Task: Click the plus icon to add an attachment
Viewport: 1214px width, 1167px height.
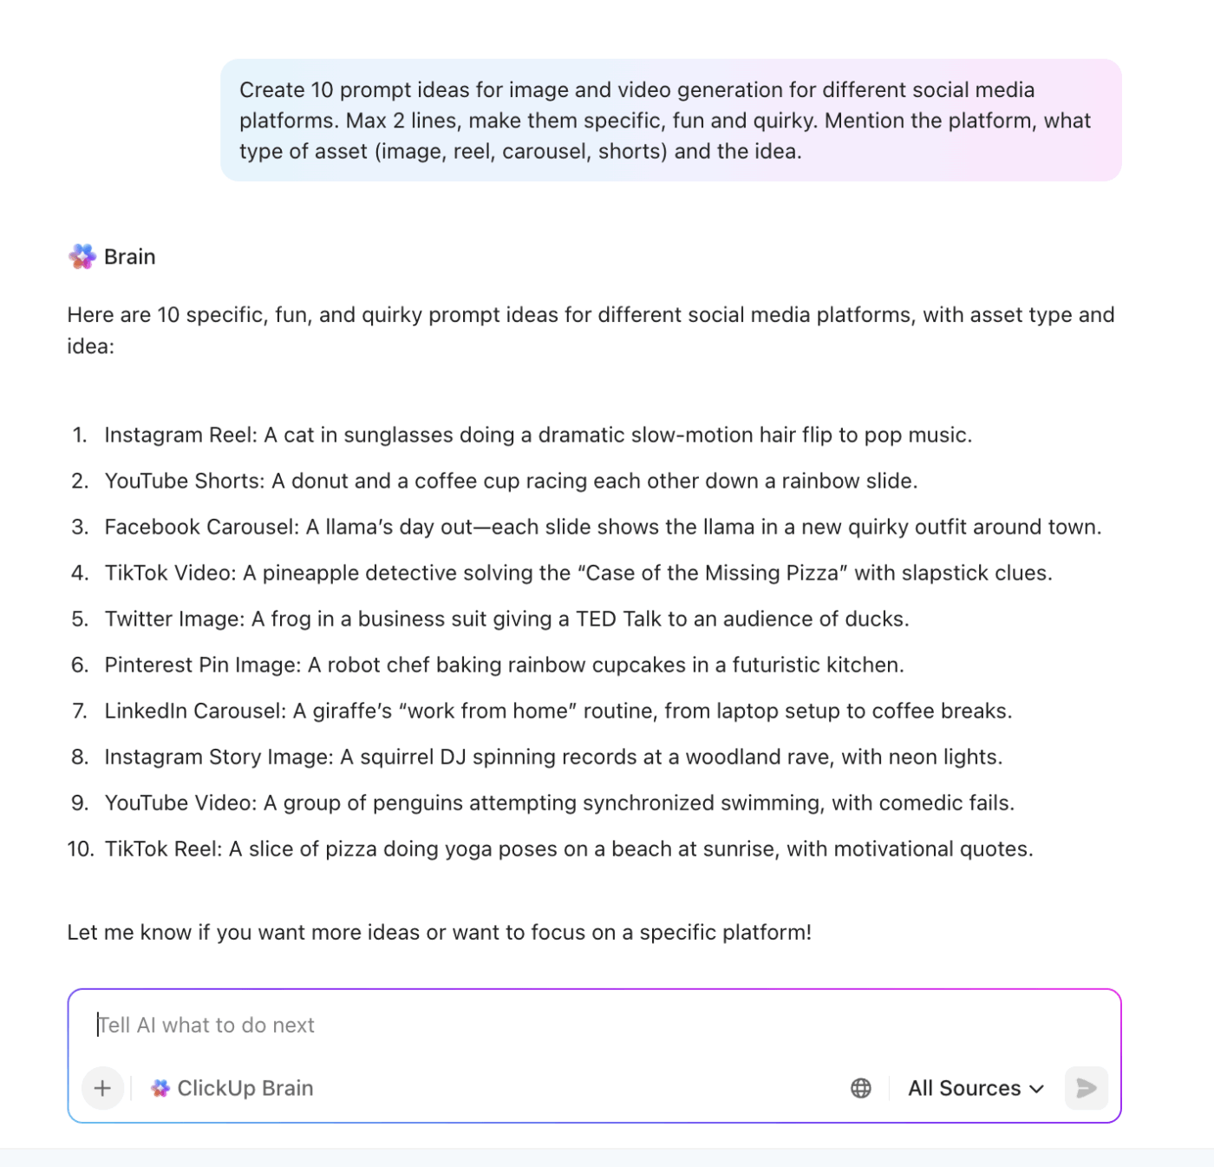Action: (x=101, y=1088)
